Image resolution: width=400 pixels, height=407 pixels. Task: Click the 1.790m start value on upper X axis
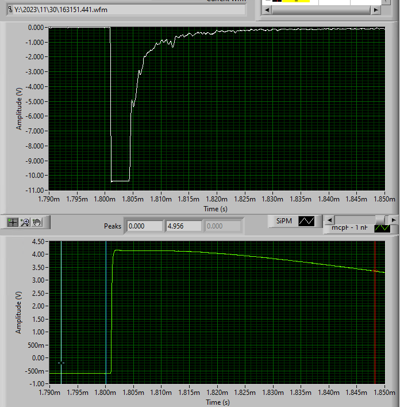[49, 199]
